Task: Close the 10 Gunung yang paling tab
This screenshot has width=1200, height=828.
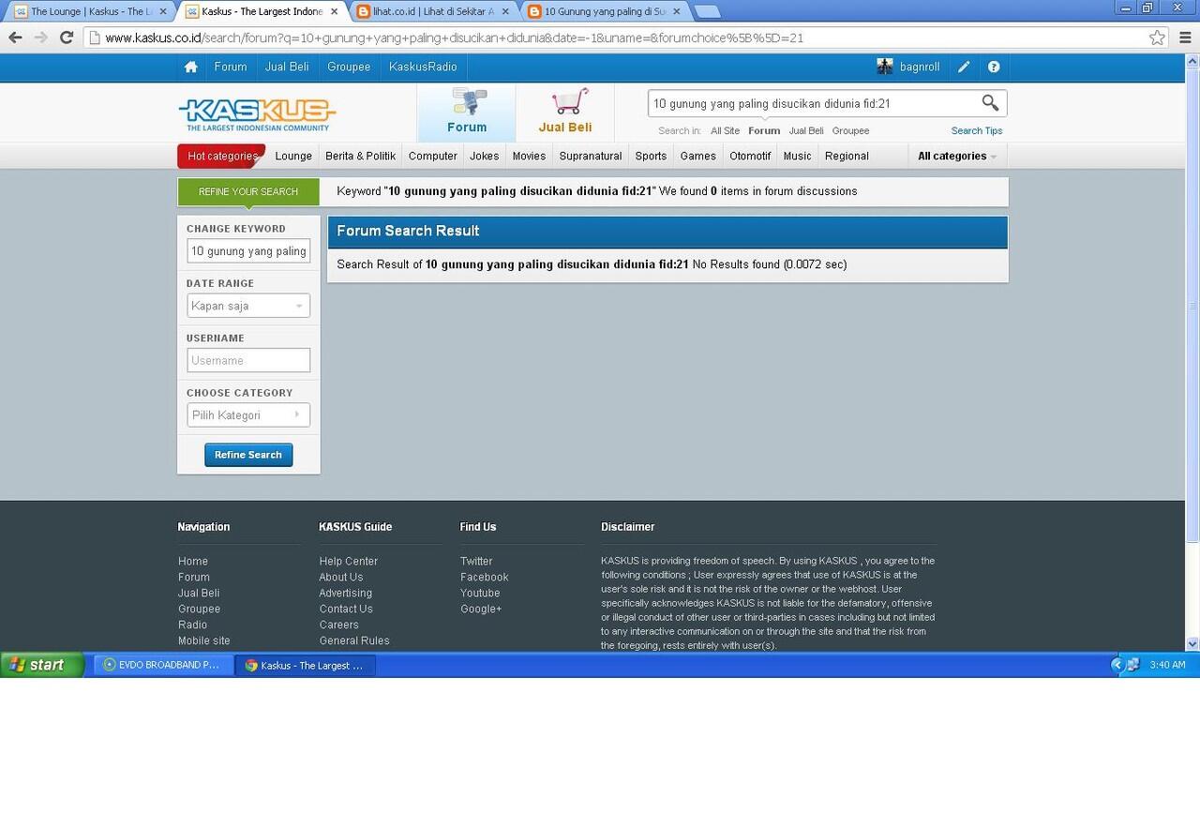Action: tap(677, 12)
